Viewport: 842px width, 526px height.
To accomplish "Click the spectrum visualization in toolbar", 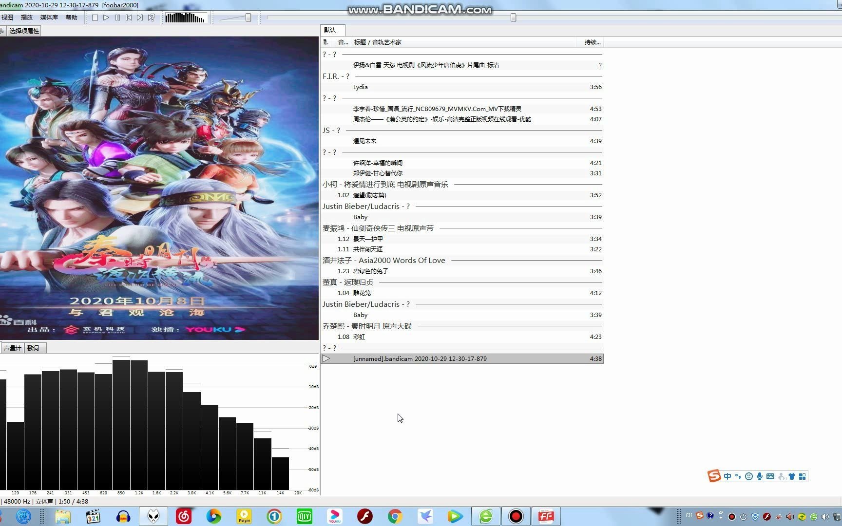I will (x=185, y=18).
